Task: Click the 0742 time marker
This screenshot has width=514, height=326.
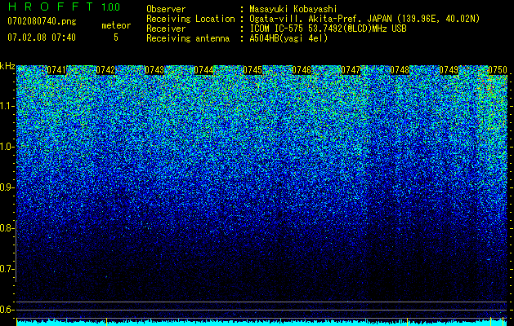Action: point(105,70)
